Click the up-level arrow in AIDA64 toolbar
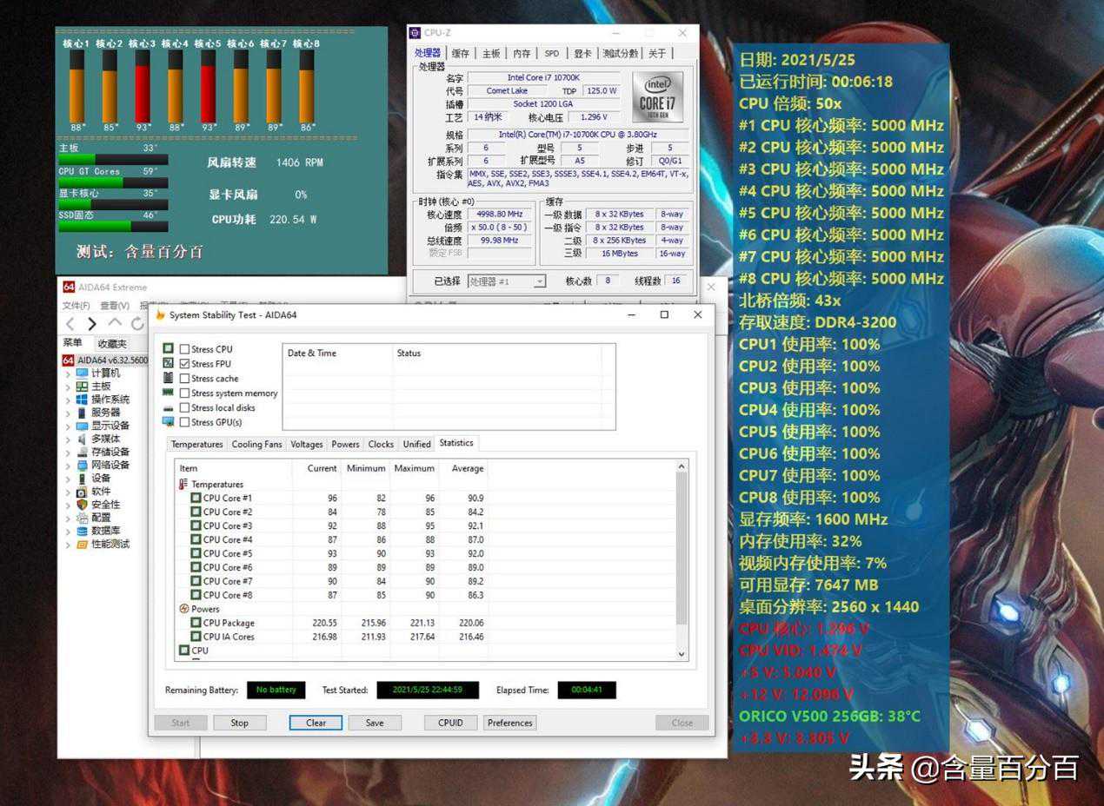 tap(115, 324)
